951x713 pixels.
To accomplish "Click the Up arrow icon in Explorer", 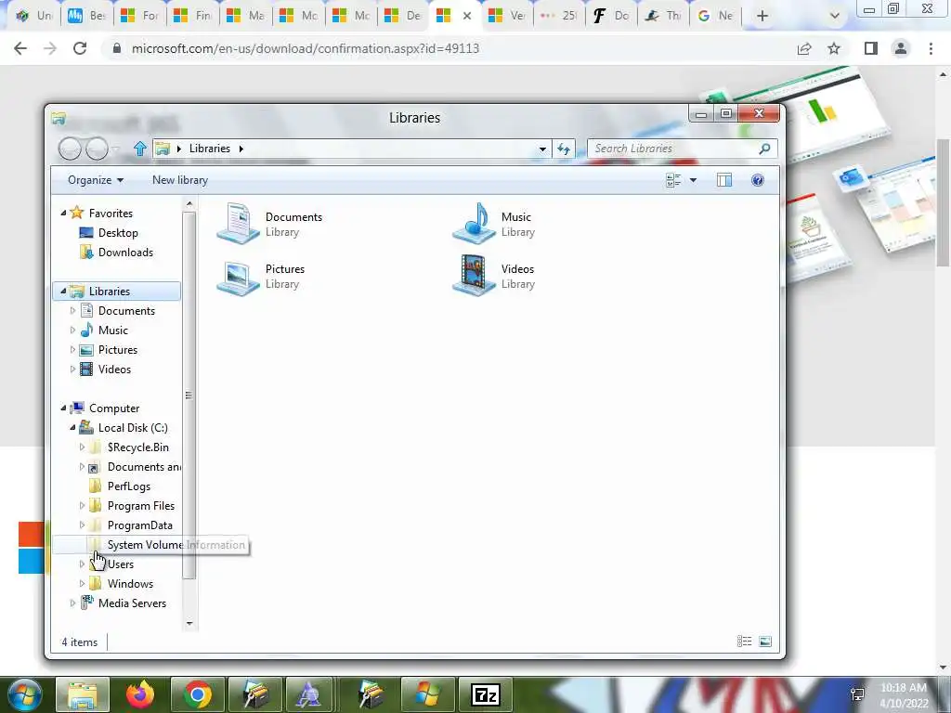I will 140,149.
